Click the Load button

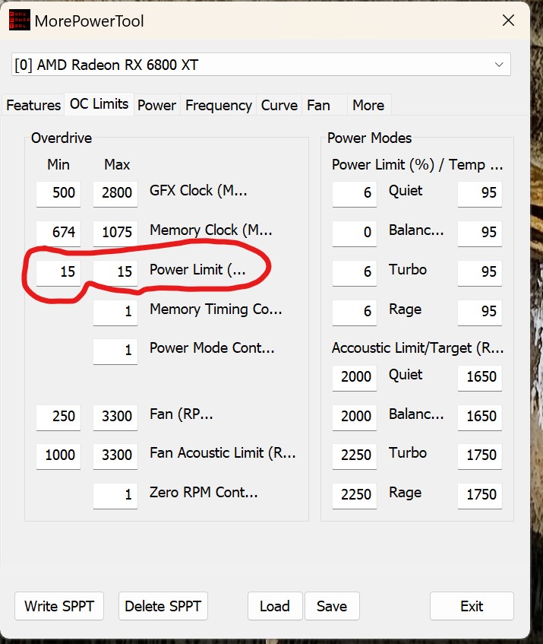click(x=275, y=606)
